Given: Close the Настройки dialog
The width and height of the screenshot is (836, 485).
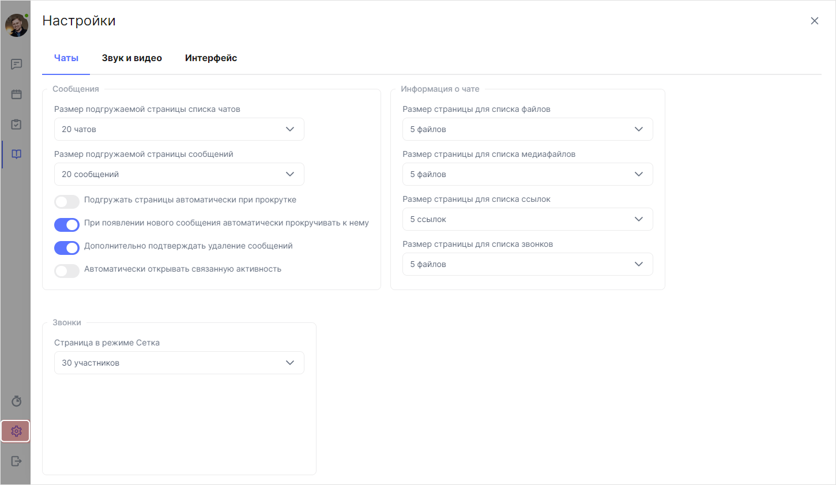Looking at the screenshot, I should point(815,20).
